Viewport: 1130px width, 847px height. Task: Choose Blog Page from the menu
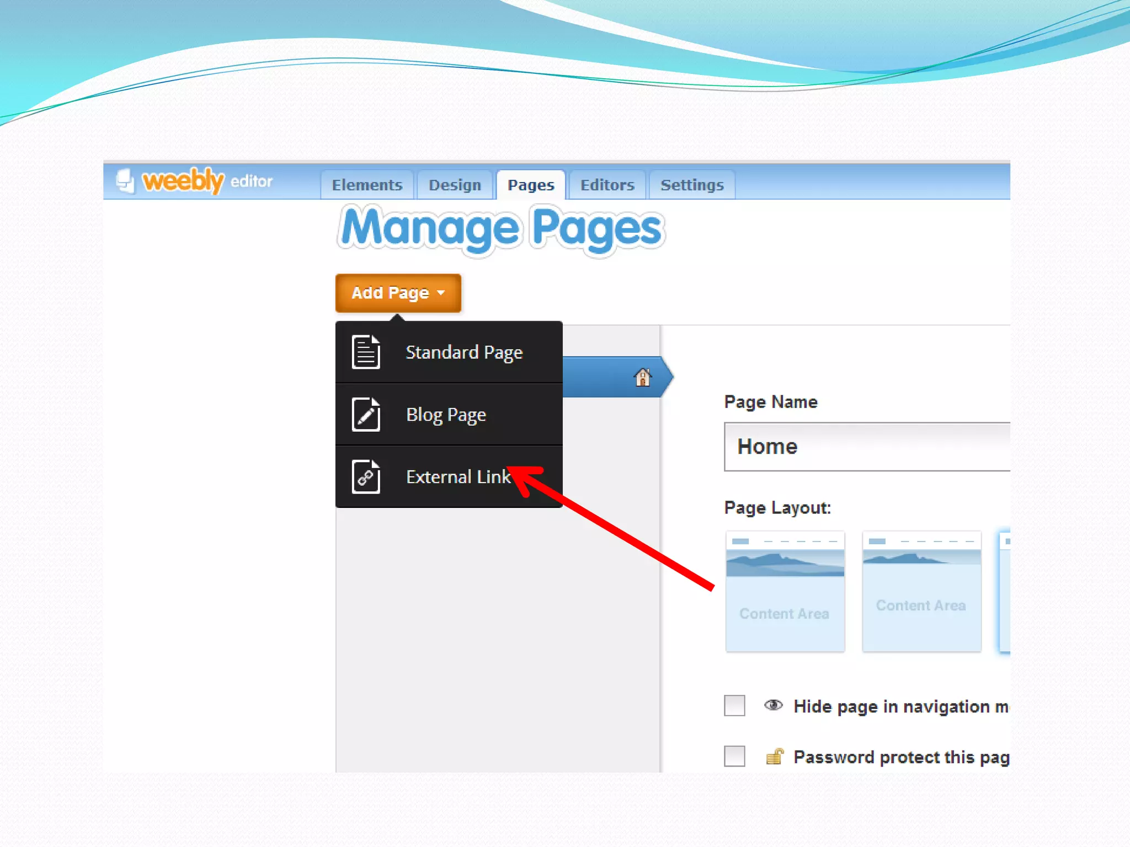point(446,414)
